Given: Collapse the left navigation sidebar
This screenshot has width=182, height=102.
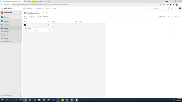Looking at the screenshot, I should click(x=20, y=96).
